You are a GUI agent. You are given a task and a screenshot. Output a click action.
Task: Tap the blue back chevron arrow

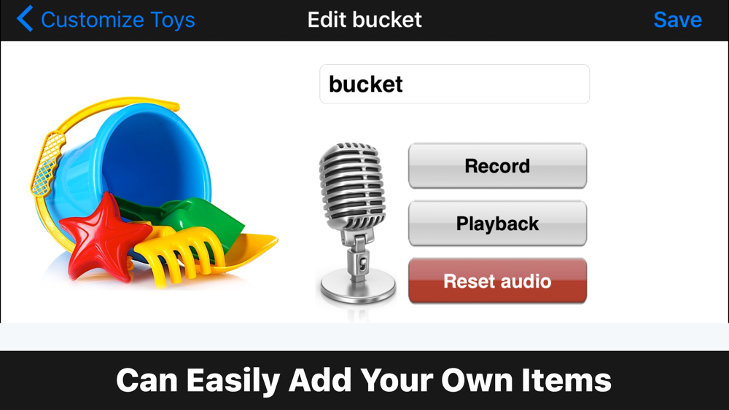tap(25, 19)
